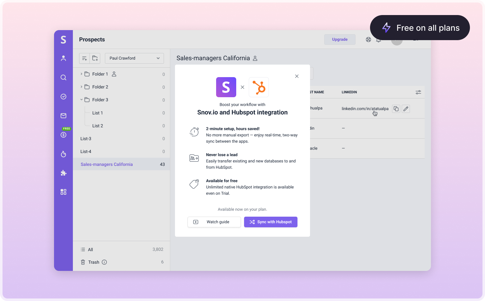Viewport: 485px width, 301px height.
Task: Open the email finder search icon in sidebar
Action: (x=63, y=77)
